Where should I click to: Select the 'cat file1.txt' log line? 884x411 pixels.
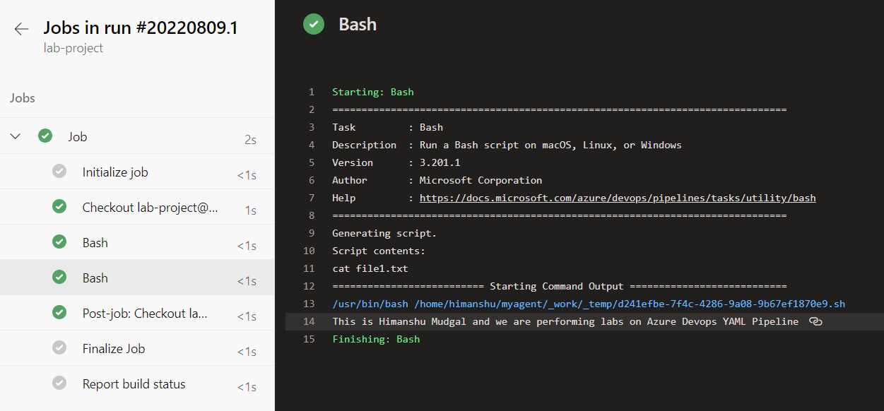370,268
